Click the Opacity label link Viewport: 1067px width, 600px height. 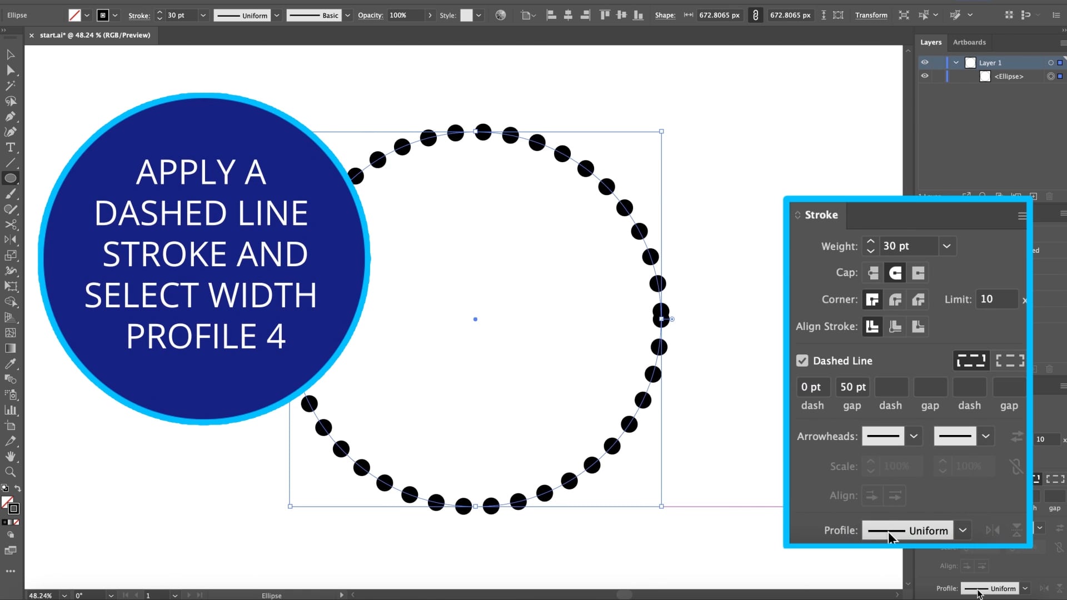[370, 15]
